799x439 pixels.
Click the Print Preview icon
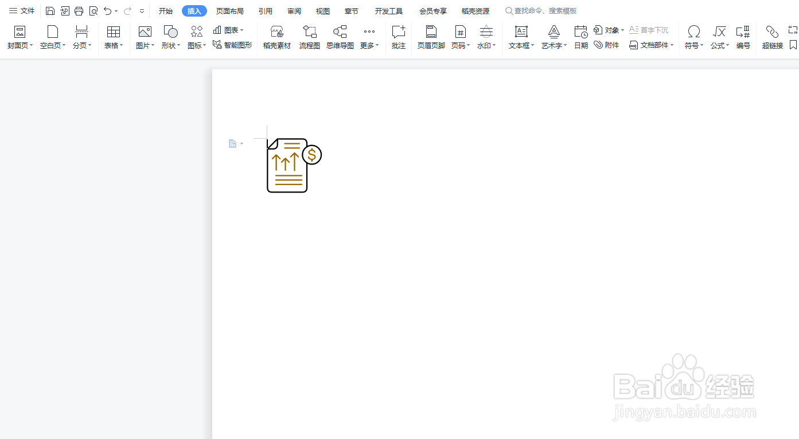tap(93, 11)
